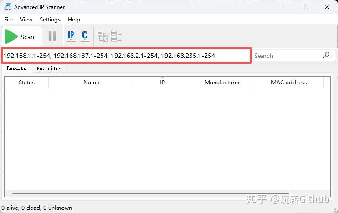
Task: Maximize the Advanced IP Scanner window
Action: click(306, 7)
